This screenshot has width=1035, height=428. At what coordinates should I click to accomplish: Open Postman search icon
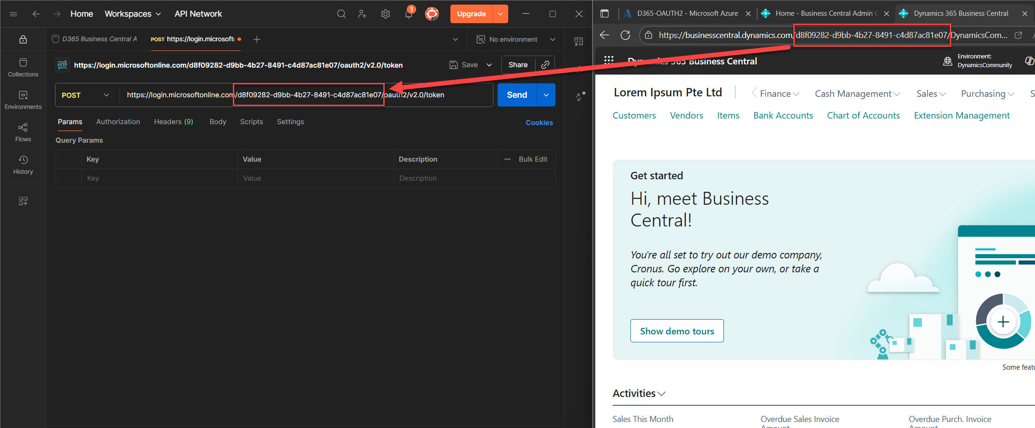341,14
